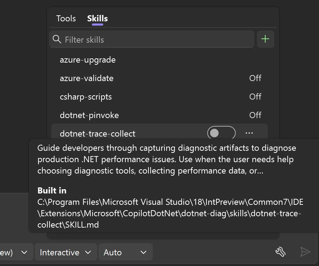This screenshot has width=319, height=266.
Task: Select the azure-upgrade skill row
Action: coord(159,60)
